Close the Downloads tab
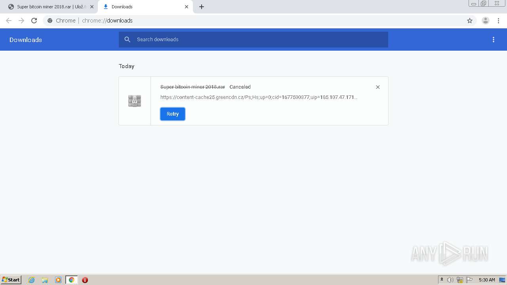 coord(187,7)
